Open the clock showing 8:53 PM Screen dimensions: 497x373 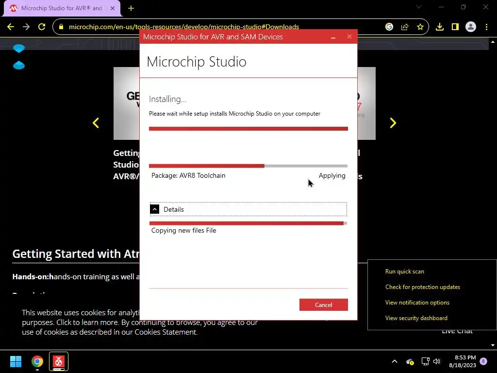(x=463, y=361)
